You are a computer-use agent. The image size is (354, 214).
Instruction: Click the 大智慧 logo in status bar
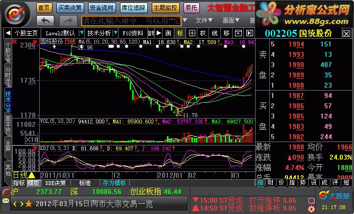334,195
